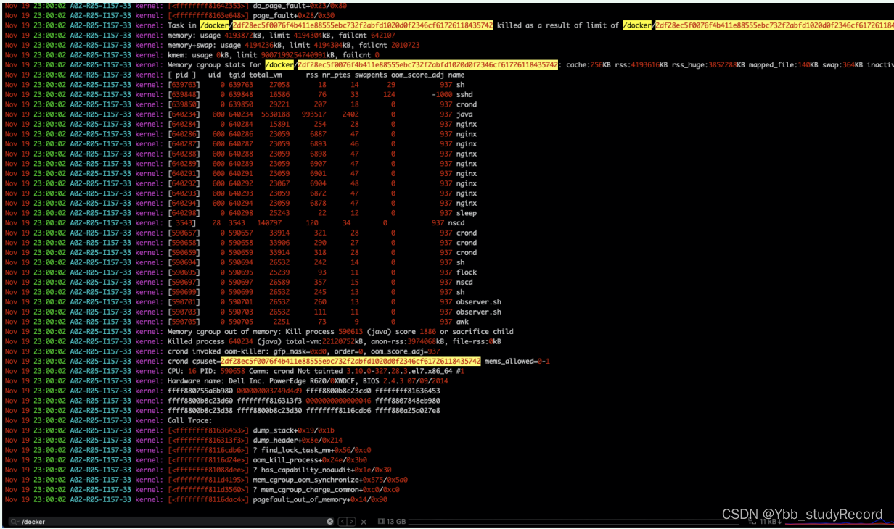This screenshot has width=894, height=529.
Task: Click the rss value 993517
Action: pos(313,114)
